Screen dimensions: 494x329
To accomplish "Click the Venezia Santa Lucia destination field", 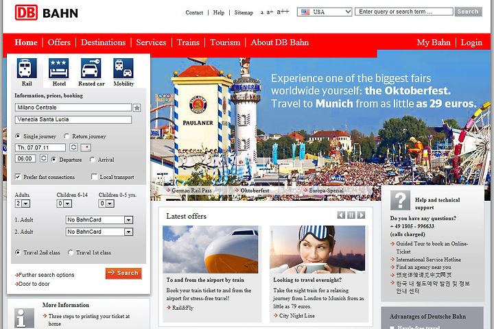I will [x=73, y=120].
